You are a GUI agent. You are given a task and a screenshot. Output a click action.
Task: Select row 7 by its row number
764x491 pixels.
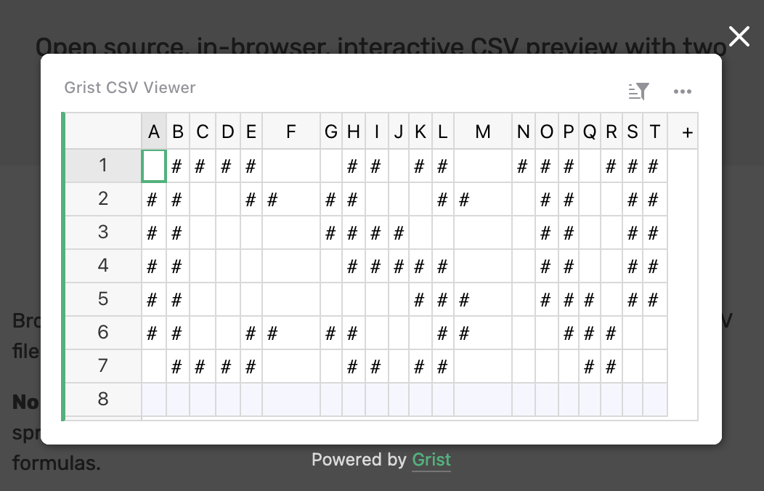coord(102,366)
